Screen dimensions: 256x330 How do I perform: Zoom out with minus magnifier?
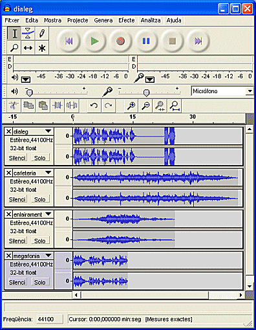click(x=145, y=105)
